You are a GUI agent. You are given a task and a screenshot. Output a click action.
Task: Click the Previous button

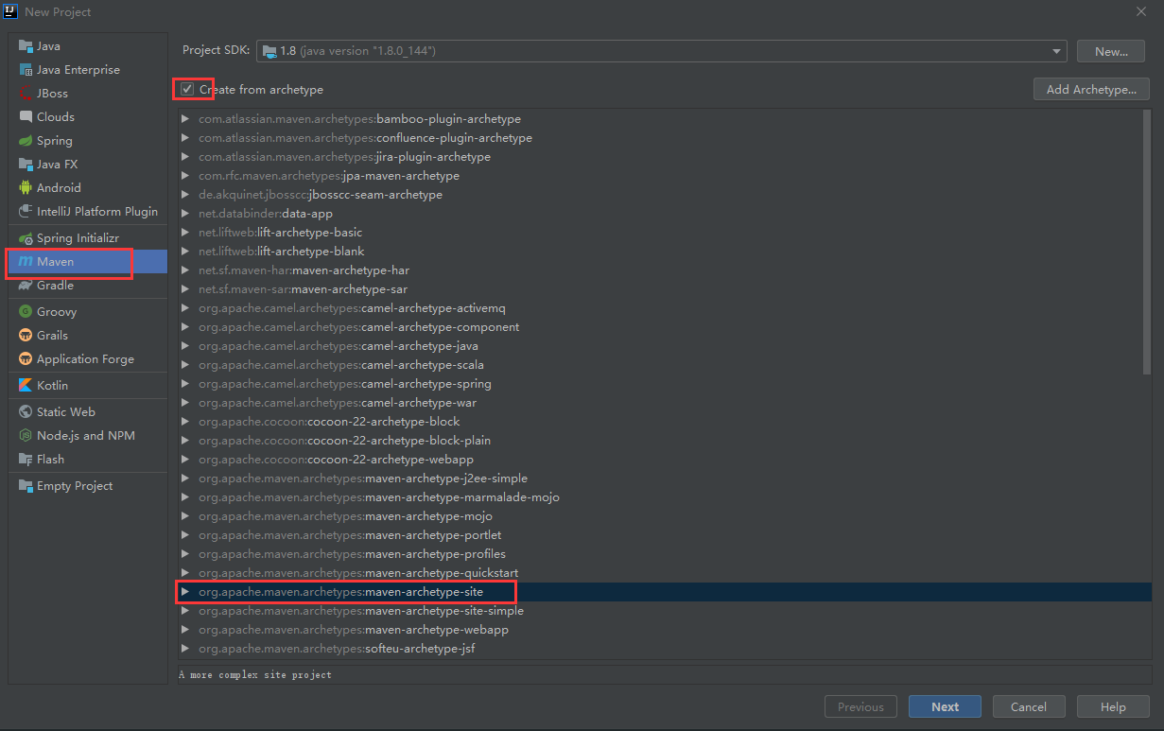(x=860, y=706)
